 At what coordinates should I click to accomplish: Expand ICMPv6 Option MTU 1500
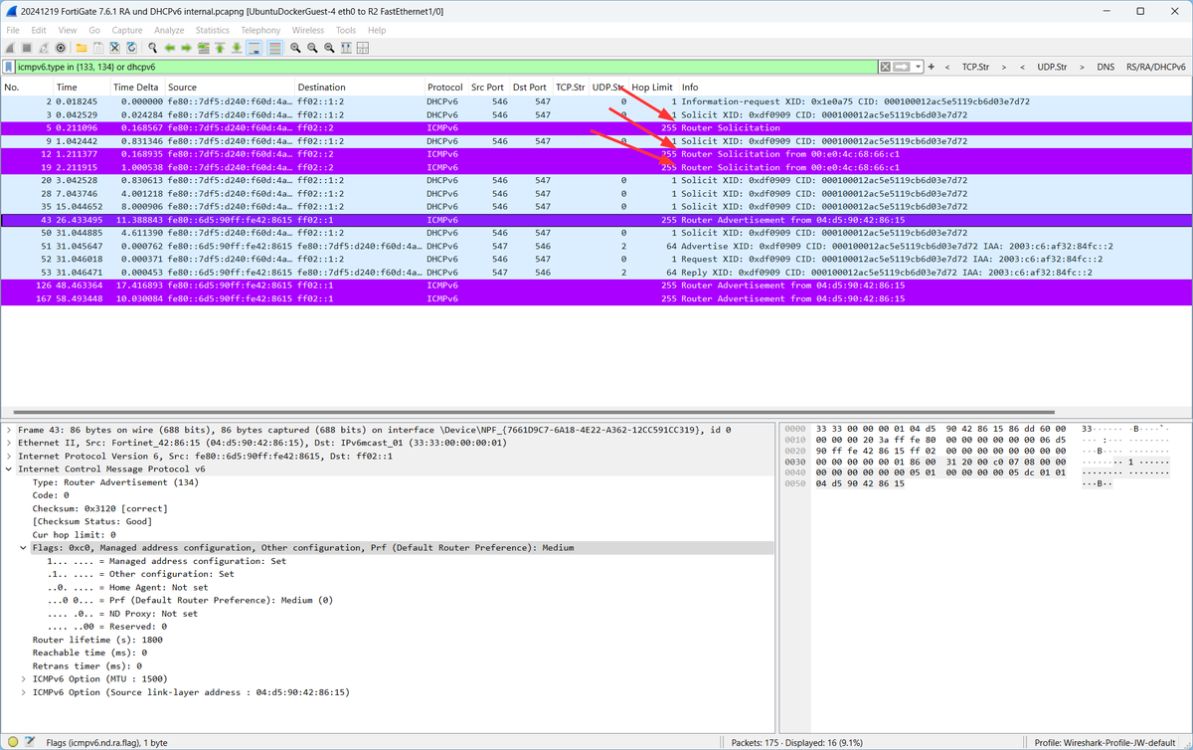click(23, 678)
